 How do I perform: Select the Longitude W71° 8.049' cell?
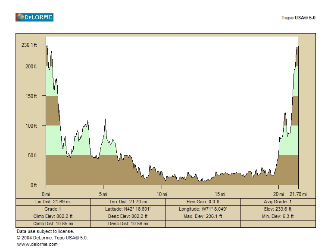[x=203, y=209]
